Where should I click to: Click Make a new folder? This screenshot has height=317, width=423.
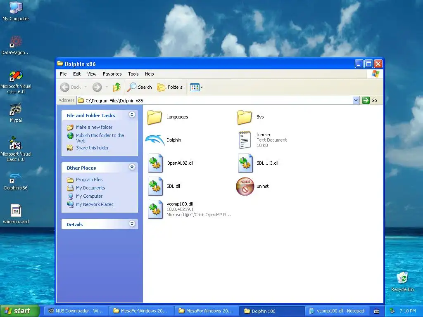[94, 127]
